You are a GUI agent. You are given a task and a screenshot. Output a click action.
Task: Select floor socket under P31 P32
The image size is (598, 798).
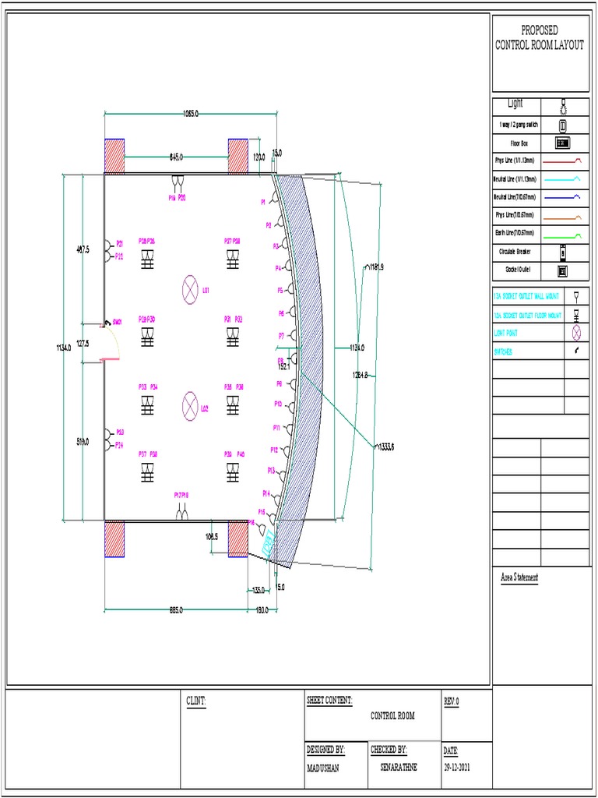(x=232, y=337)
